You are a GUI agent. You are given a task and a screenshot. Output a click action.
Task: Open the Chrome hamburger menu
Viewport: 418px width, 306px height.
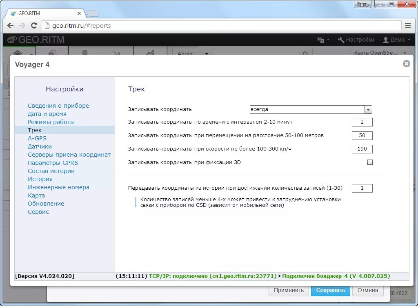tap(408, 26)
